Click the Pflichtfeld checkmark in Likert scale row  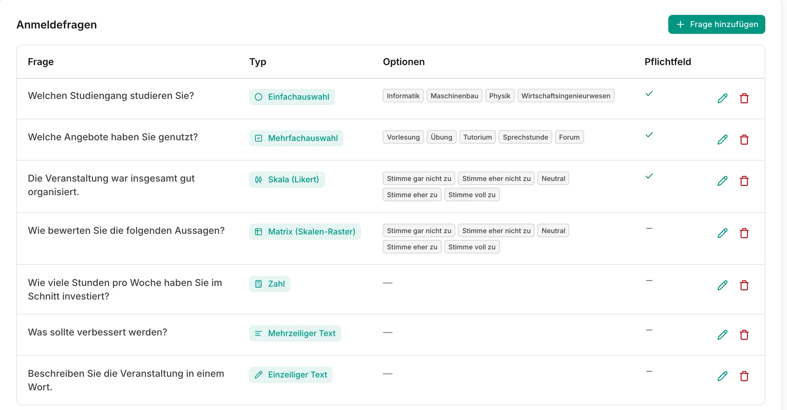649,176
